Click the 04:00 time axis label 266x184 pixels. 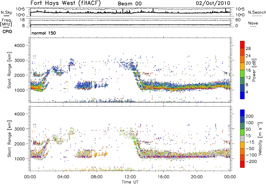point(64,177)
